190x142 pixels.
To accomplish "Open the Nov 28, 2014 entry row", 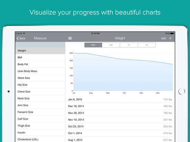I will pos(121,113).
